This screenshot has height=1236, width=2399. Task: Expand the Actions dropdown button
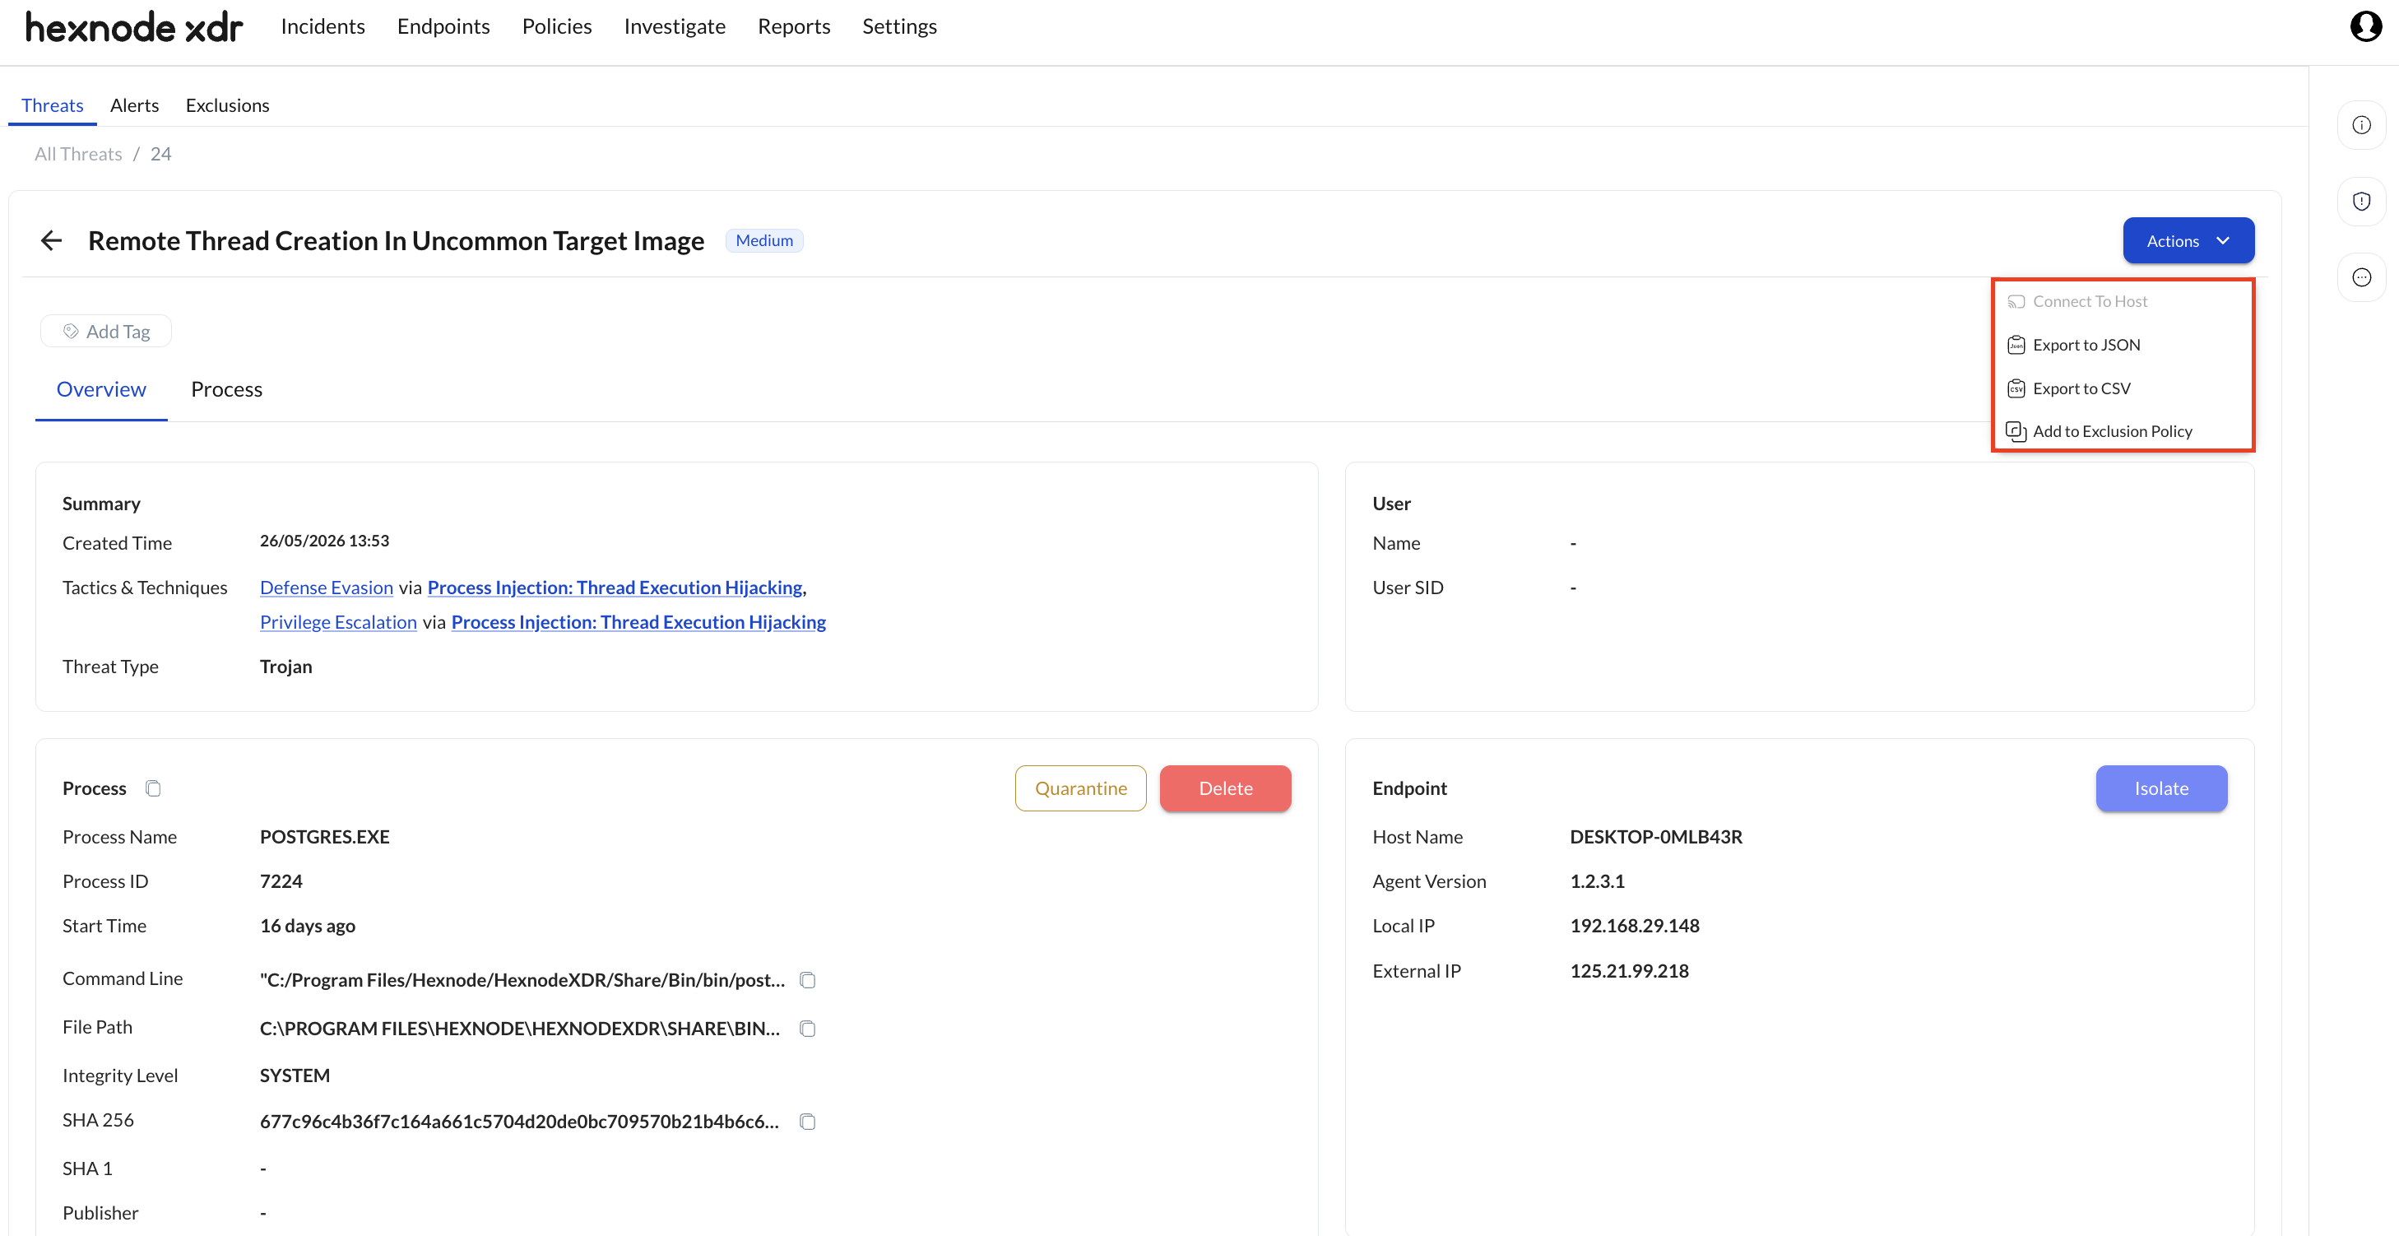click(x=2188, y=240)
